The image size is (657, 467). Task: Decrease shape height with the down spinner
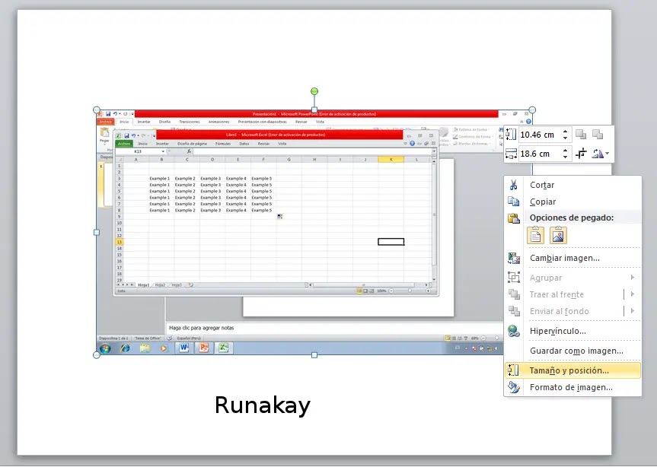pos(565,138)
